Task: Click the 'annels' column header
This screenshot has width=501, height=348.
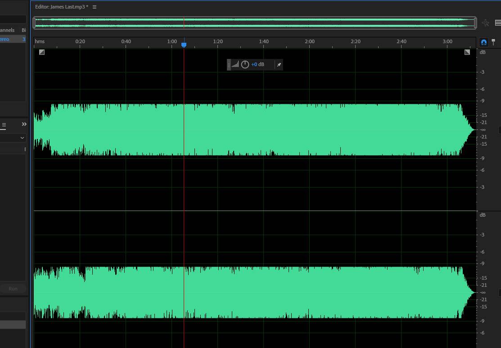Action: pyautogui.click(x=7, y=30)
